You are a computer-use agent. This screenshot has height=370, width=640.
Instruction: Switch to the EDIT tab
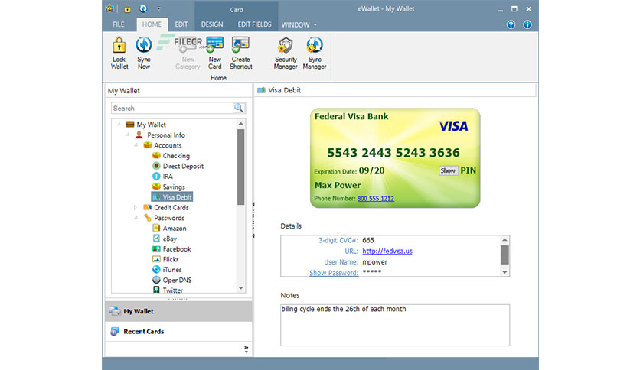[x=181, y=24]
